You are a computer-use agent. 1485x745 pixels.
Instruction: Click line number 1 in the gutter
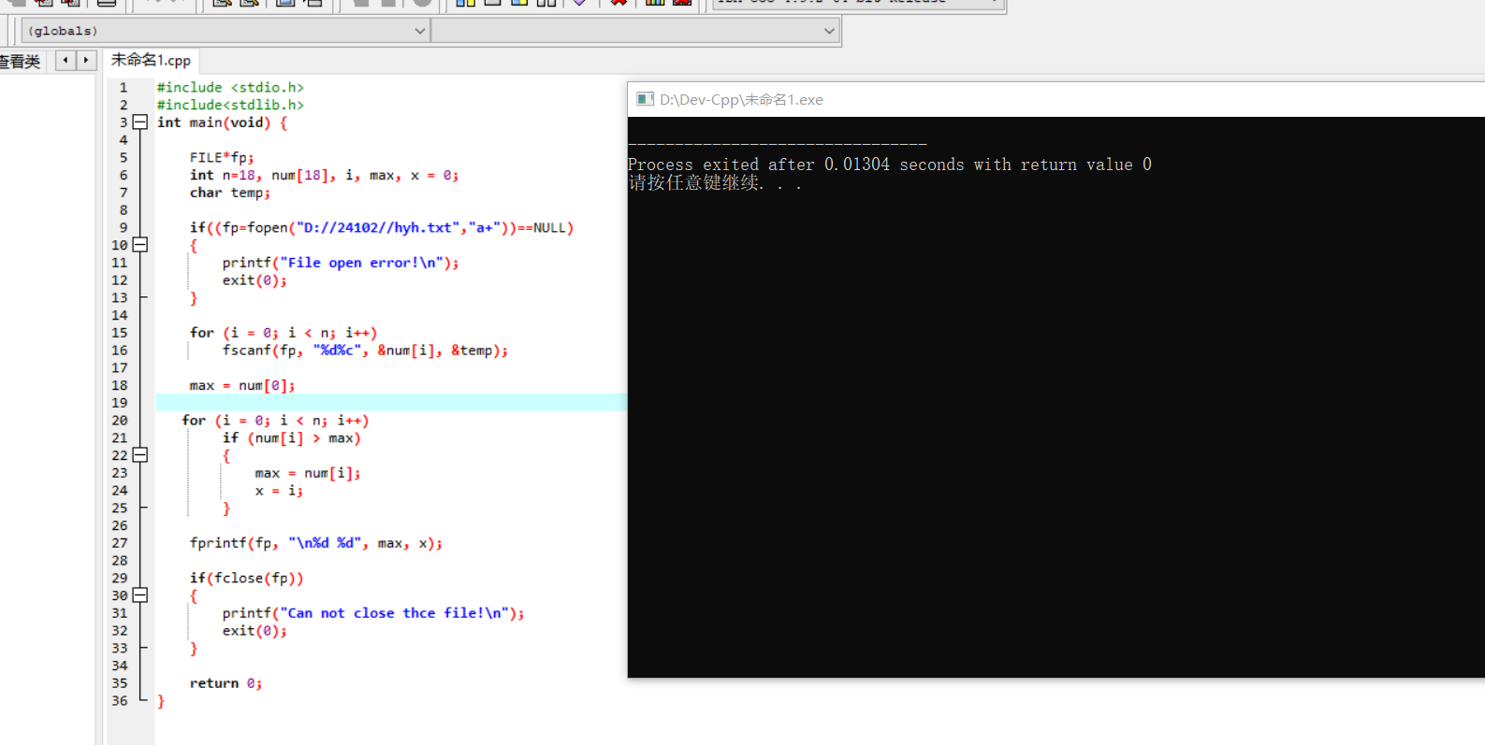pos(123,87)
